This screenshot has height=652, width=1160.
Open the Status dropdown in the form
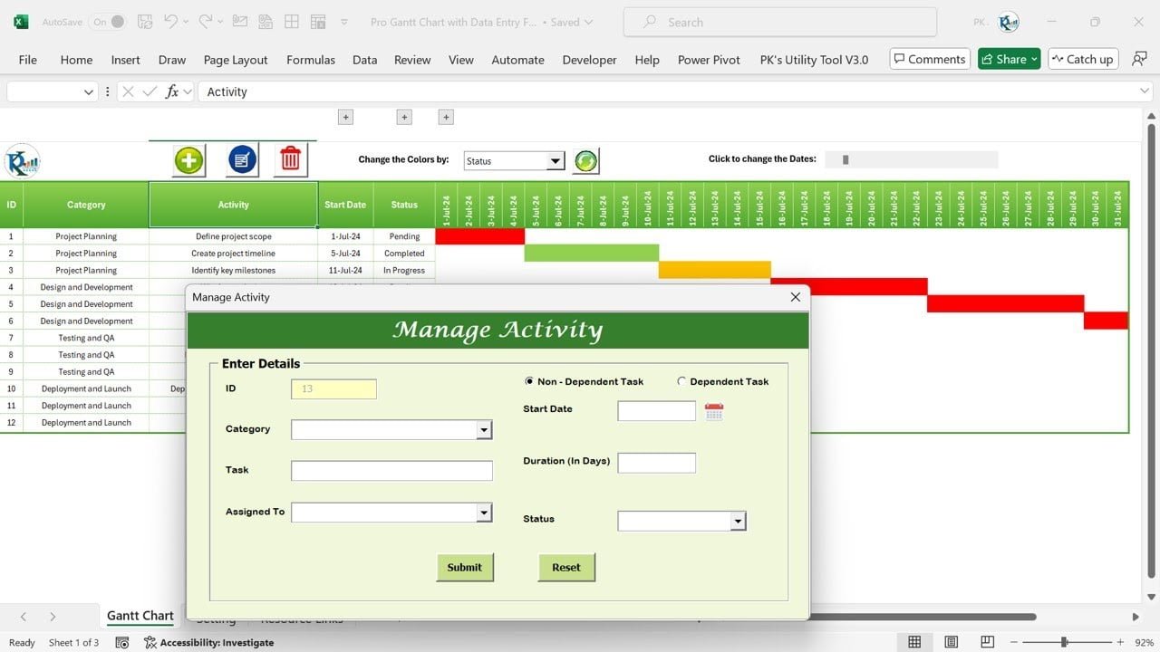coord(738,521)
